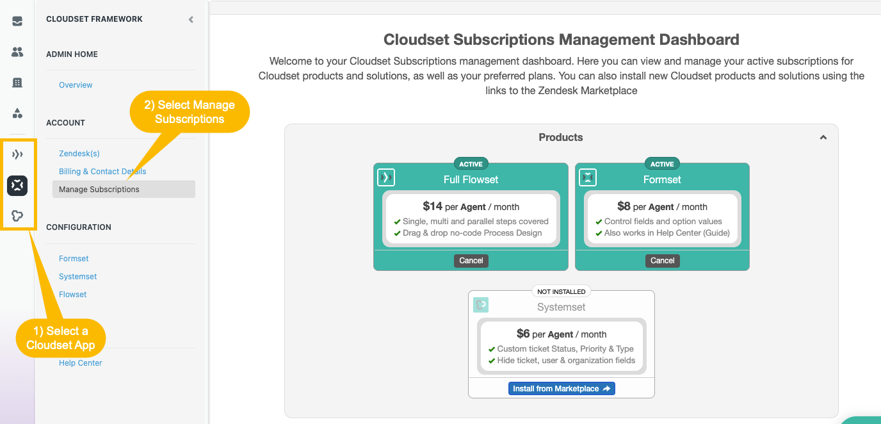
Task: Click 'Drag & drop no-code Process Design' text
Action: point(473,233)
